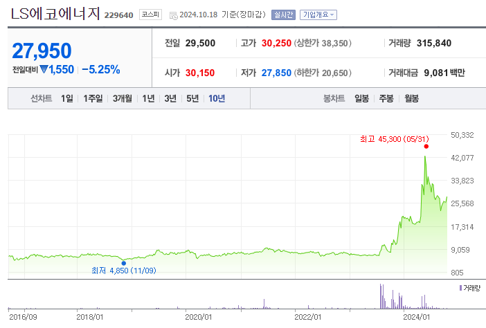
Task: Click the 저가 value 27,850
Action: [x=276, y=73]
